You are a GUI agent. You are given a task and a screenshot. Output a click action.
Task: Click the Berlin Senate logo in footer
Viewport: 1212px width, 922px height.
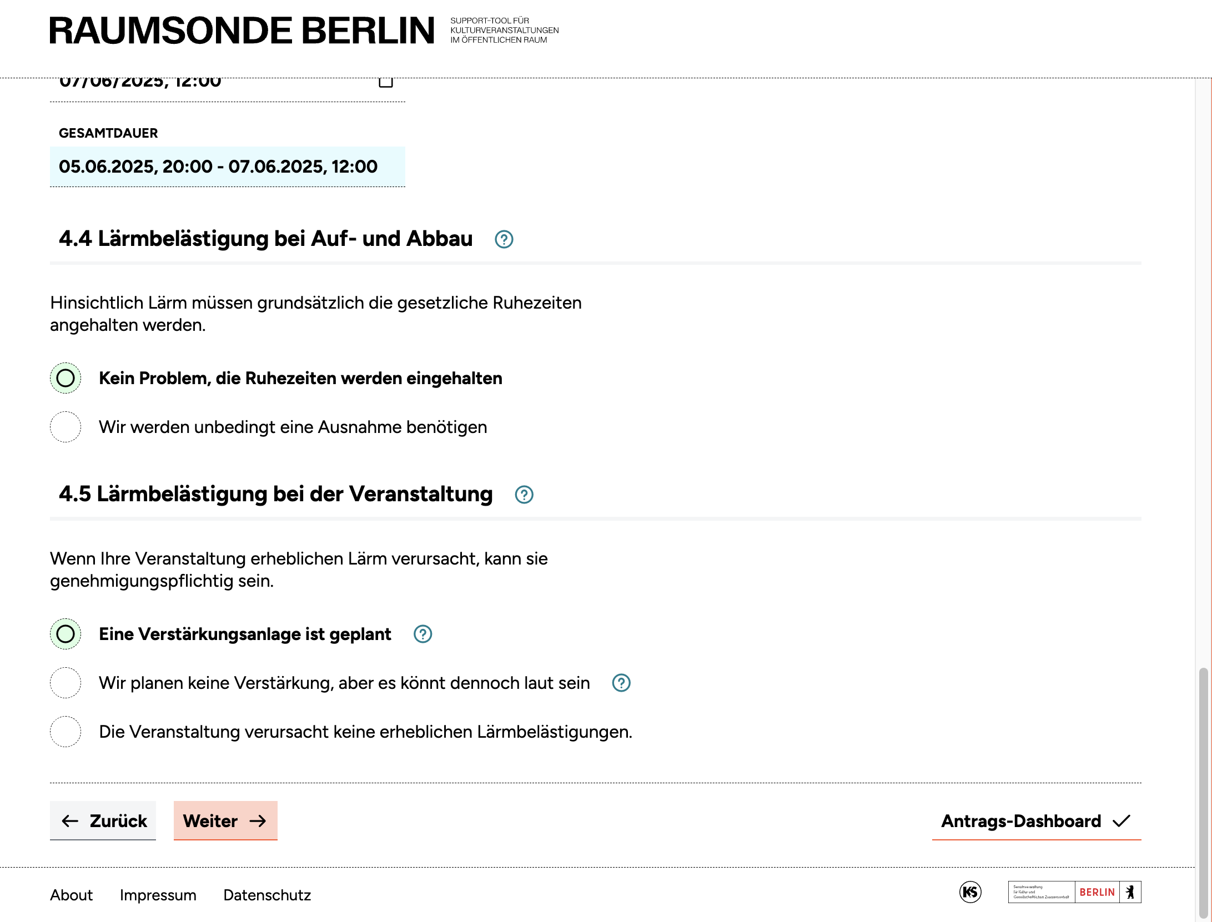click(x=1074, y=892)
